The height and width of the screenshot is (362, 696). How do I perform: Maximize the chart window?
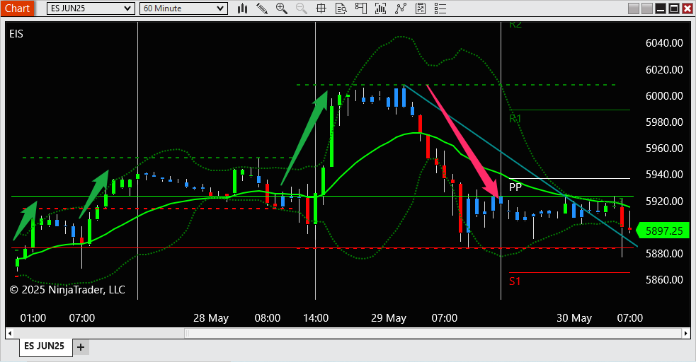[674, 8]
